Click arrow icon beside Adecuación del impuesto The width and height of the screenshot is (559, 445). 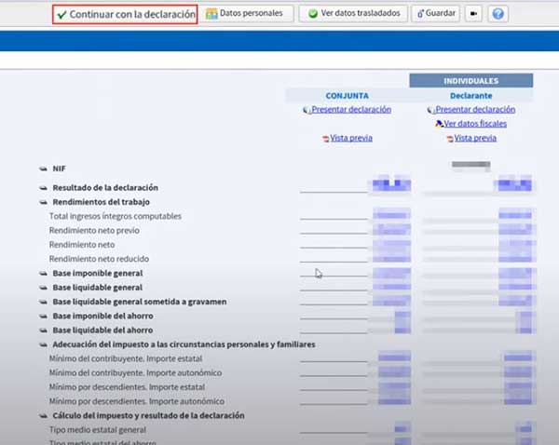[x=43, y=344]
